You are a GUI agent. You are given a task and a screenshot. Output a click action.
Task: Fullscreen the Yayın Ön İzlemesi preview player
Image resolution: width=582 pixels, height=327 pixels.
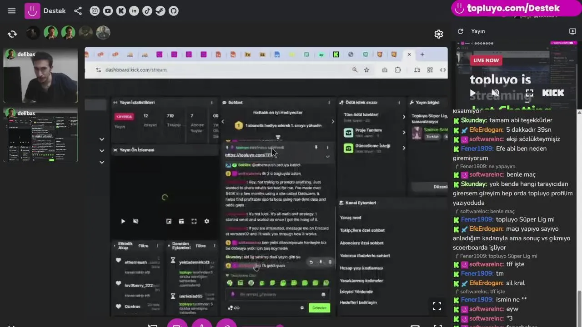point(194,221)
